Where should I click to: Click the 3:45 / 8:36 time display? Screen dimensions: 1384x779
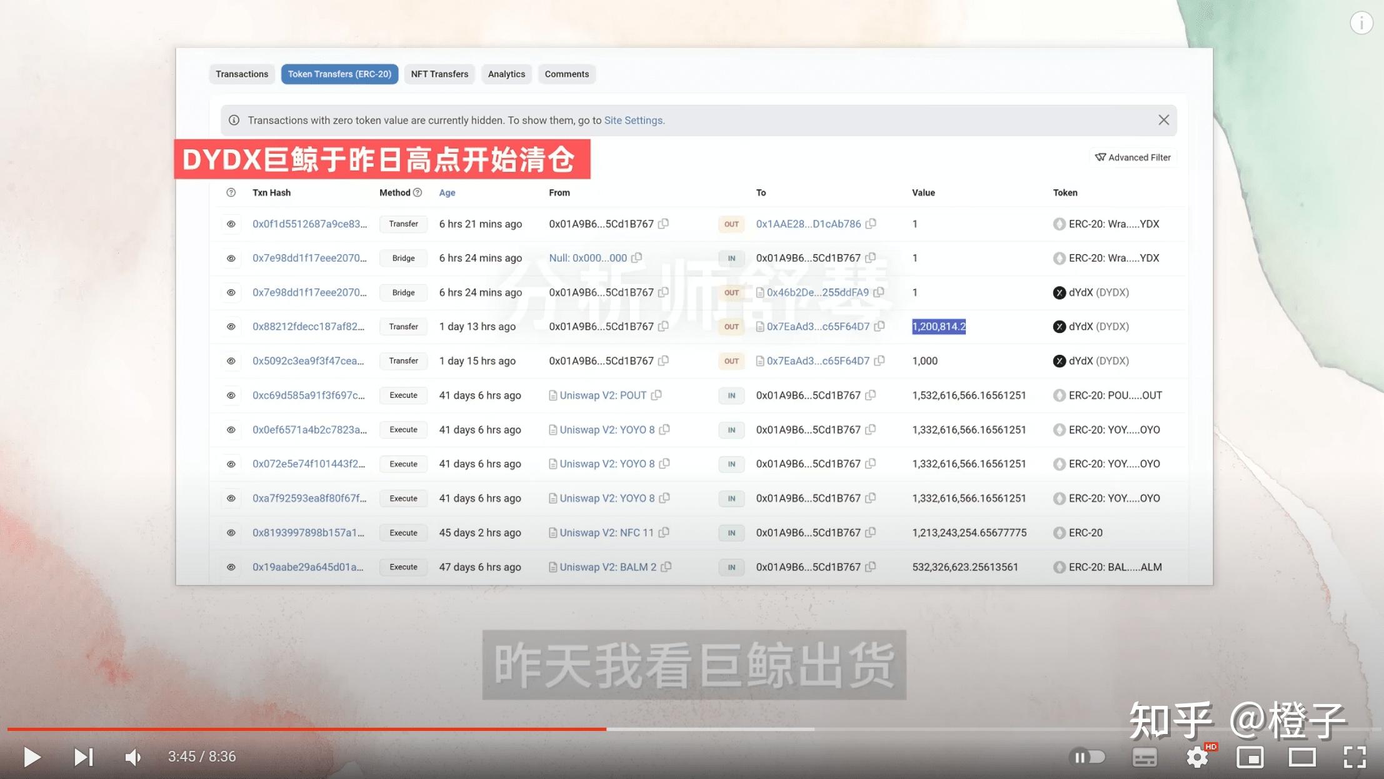click(x=202, y=757)
